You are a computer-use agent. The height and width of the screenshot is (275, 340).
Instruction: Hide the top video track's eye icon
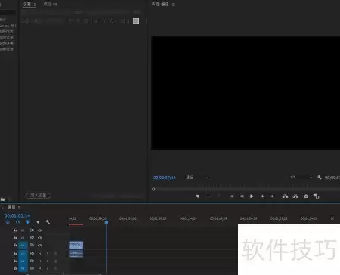pos(39,230)
